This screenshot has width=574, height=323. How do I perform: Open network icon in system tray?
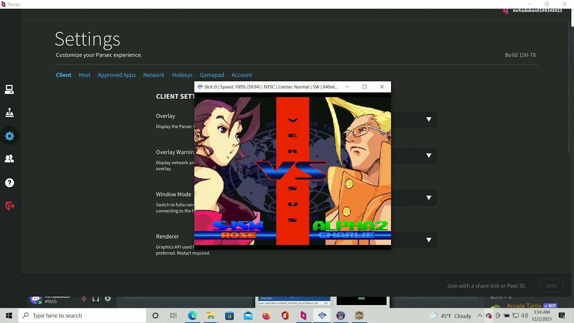pyautogui.click(x=516, y=315)
